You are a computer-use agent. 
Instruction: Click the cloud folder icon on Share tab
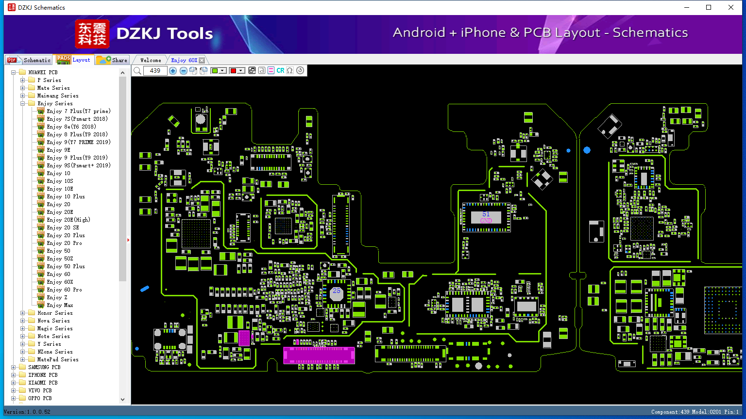[x=103, y=60]
